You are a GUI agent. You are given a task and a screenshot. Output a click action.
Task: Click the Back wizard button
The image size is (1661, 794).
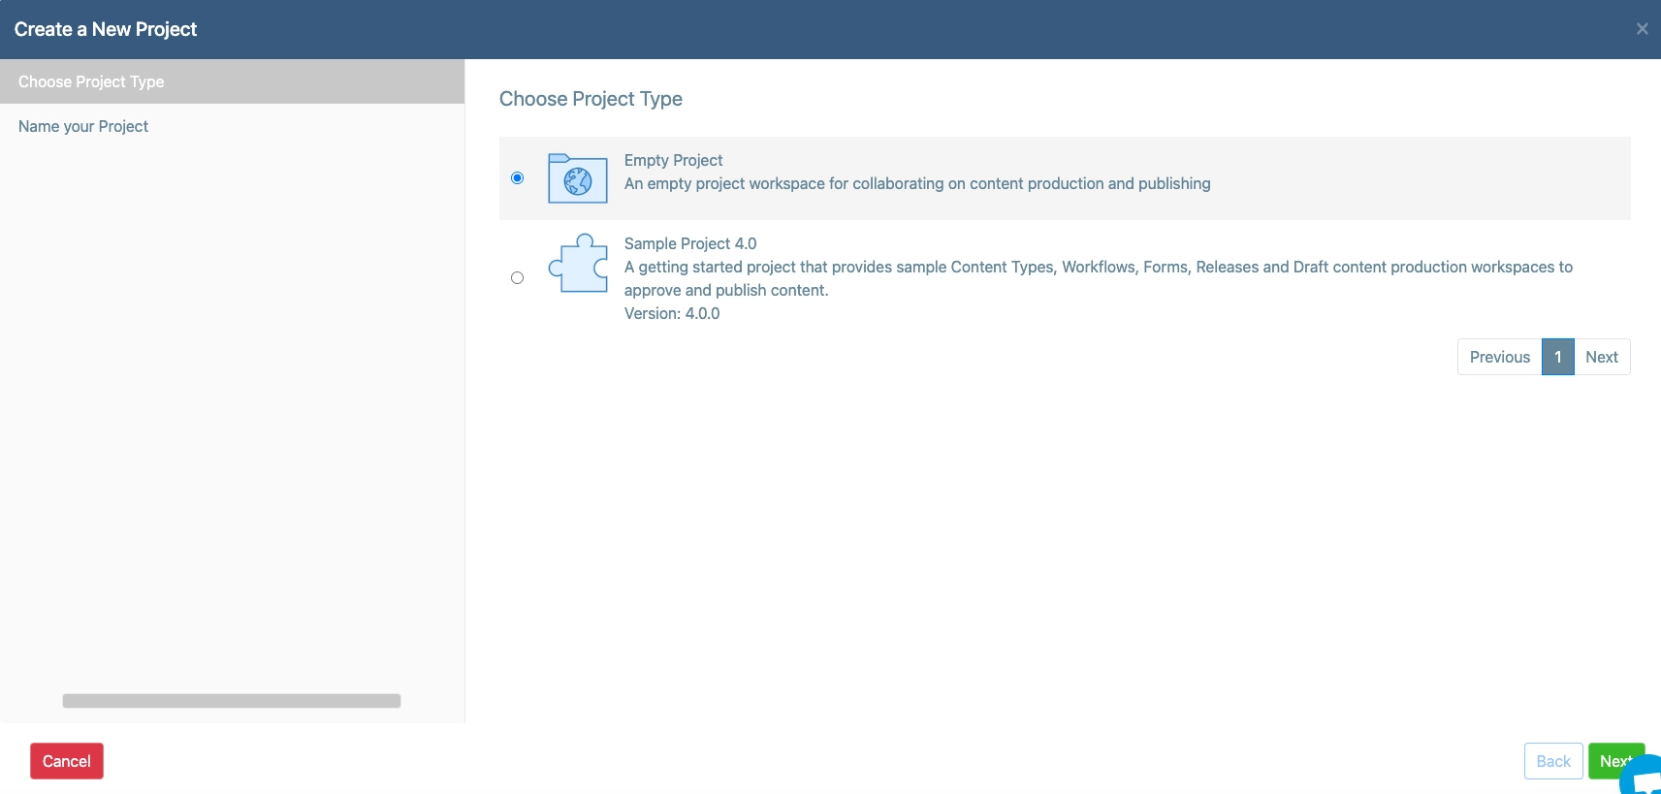click(x=1552, y=761)
